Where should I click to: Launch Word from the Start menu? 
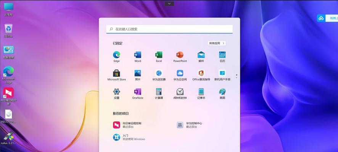[x=138, y=57]
